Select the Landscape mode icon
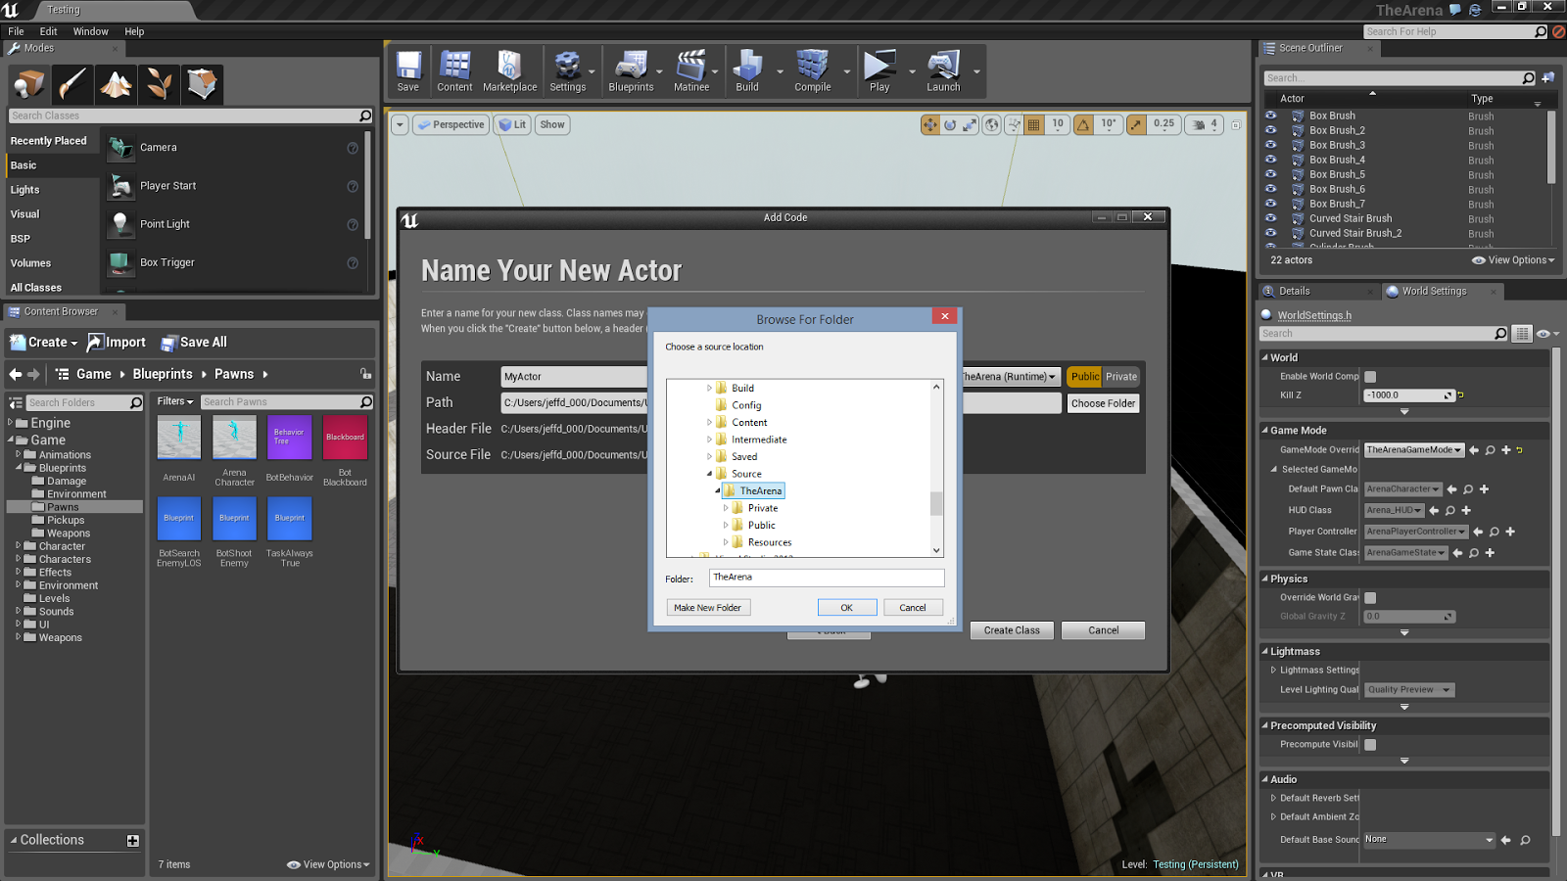The image size is (1567, 881). tap(116, 85)
